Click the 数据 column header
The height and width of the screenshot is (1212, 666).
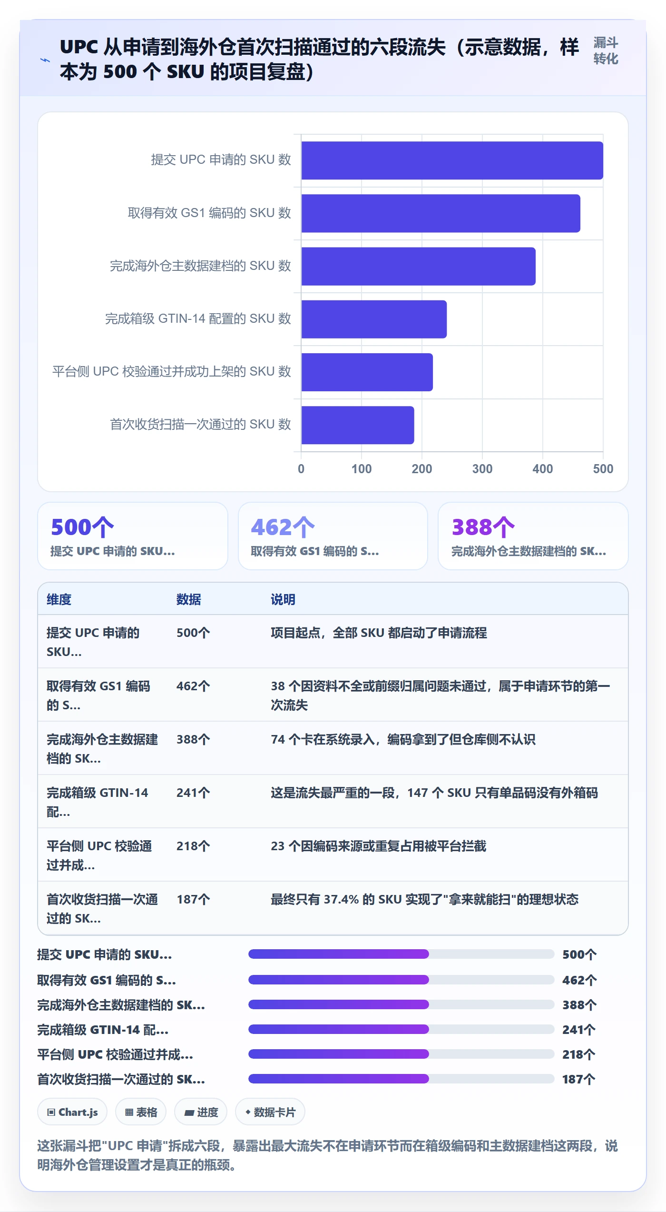tap(189, 599)
